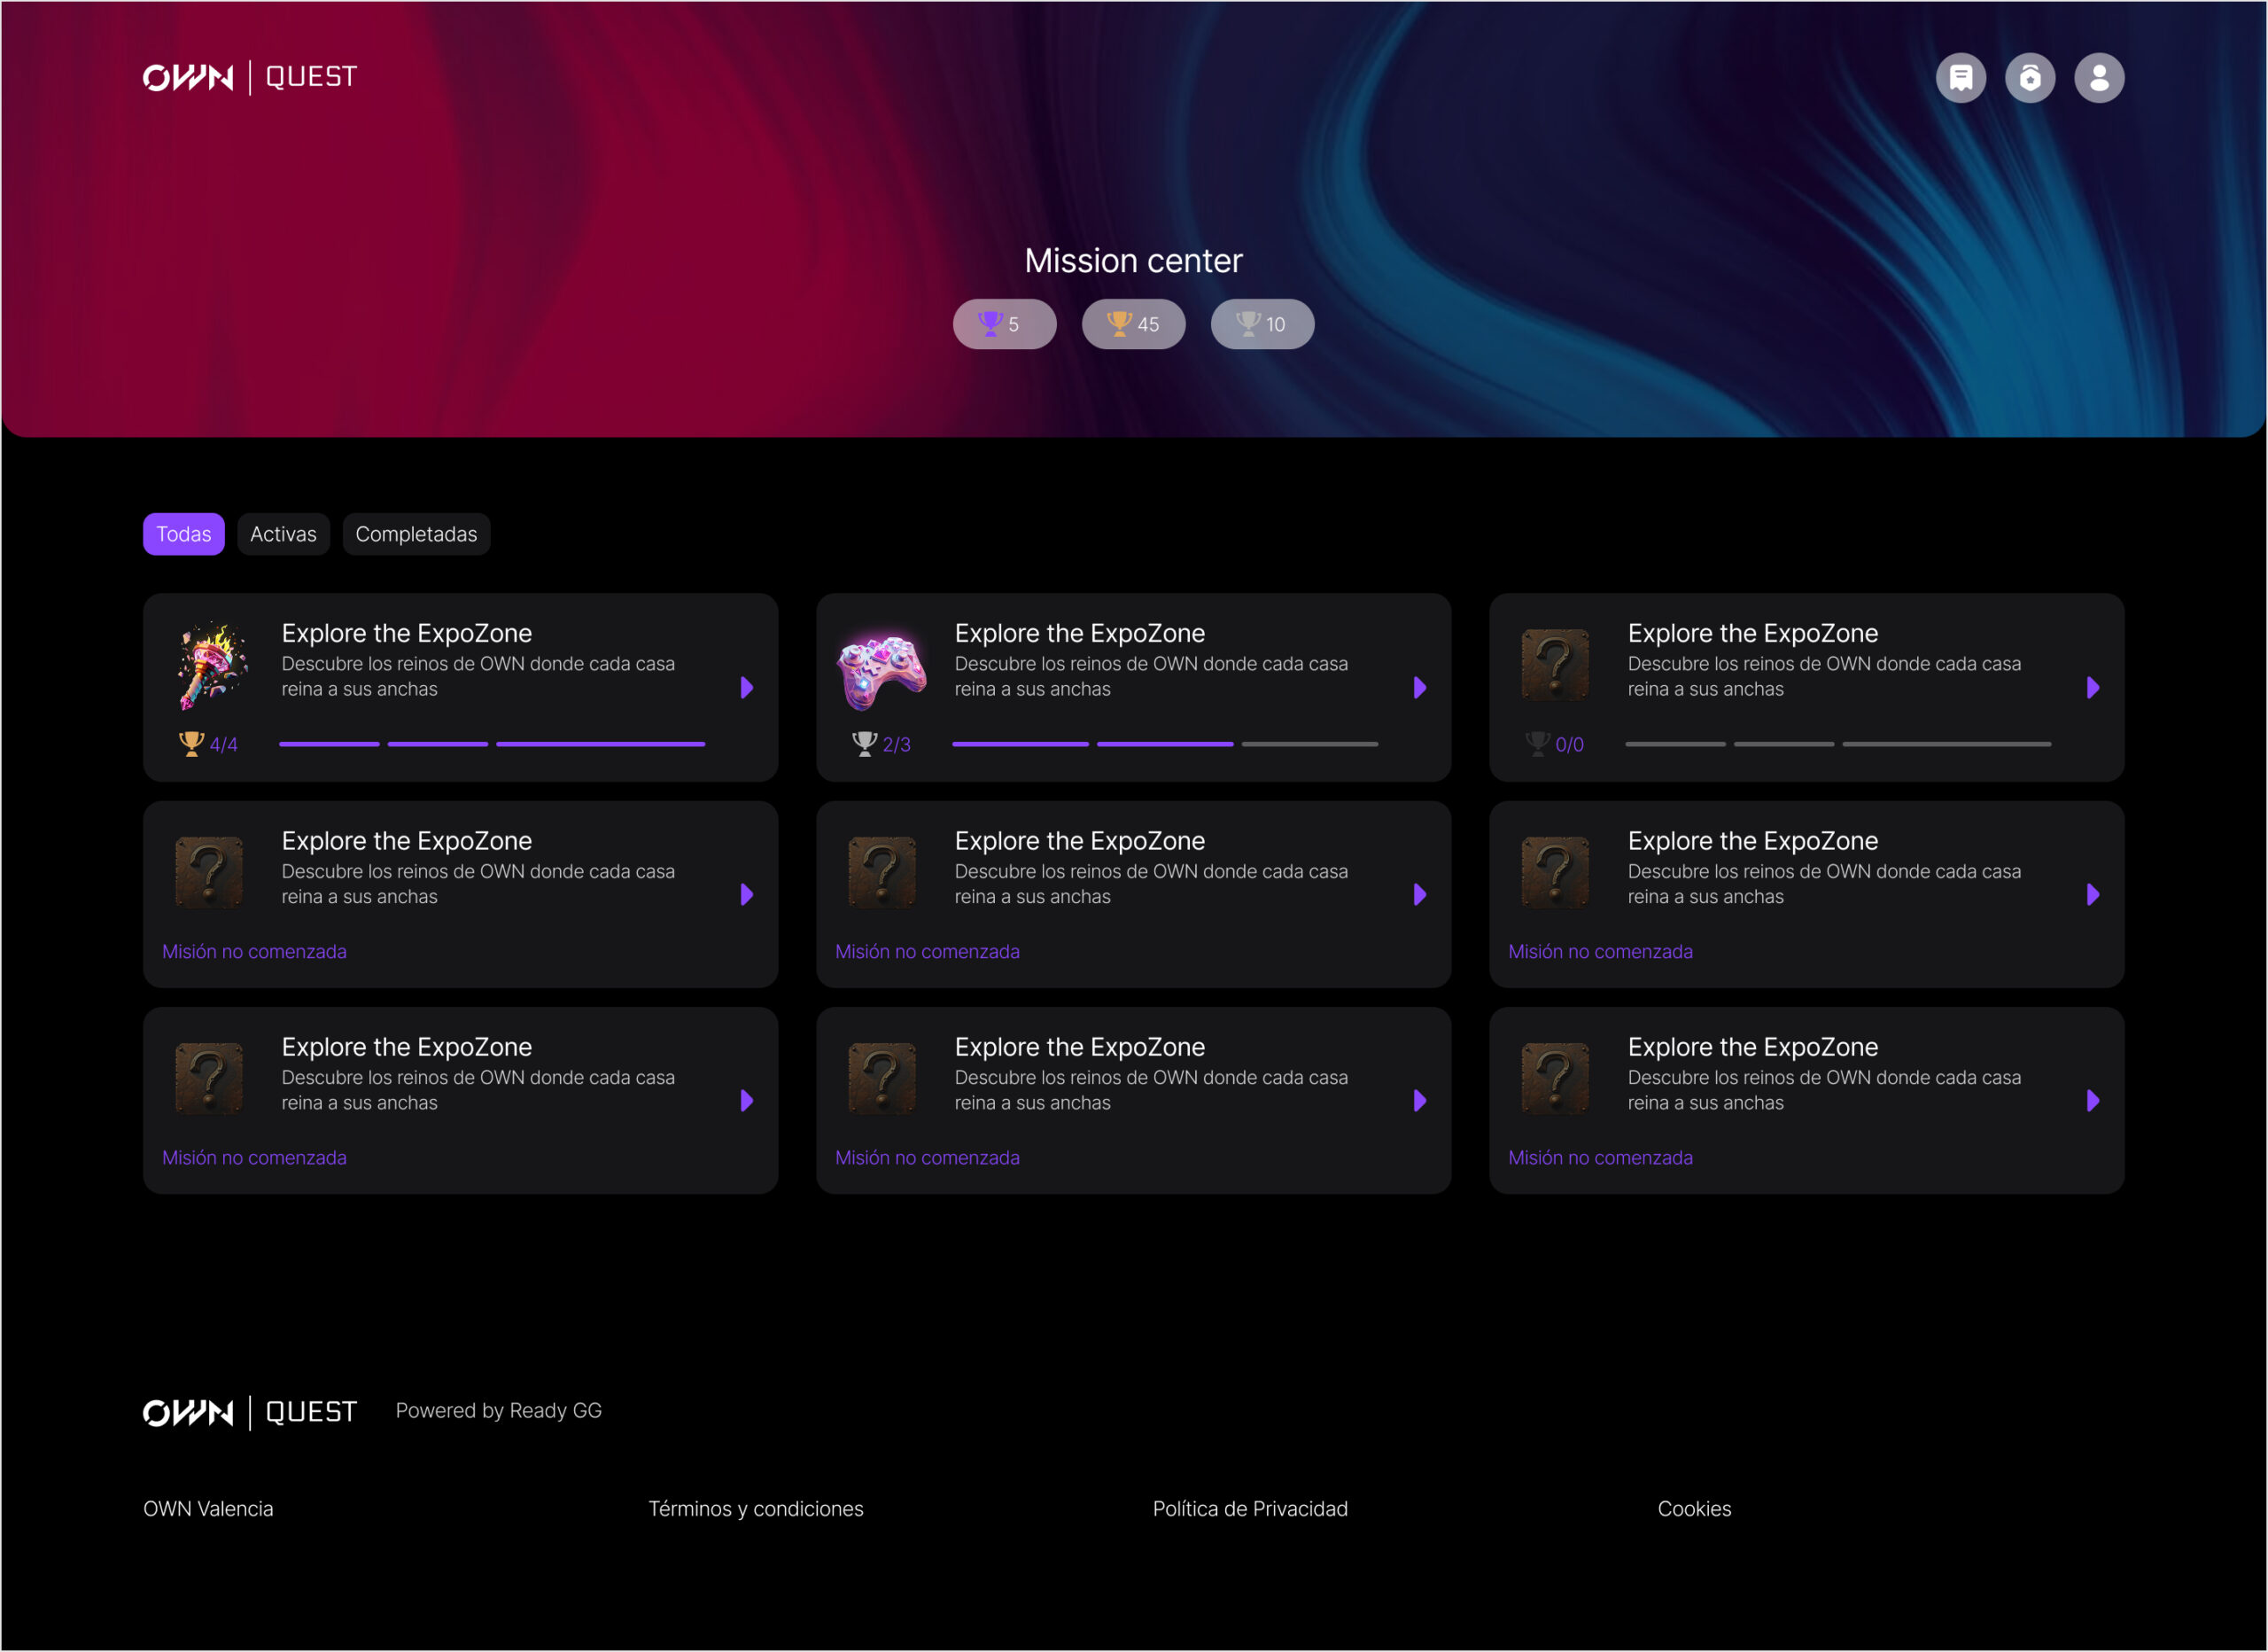Click the pink game controller mission thumbnail
The height and width of the screenshot is (1652, 2268).
[x=882, y=670]
